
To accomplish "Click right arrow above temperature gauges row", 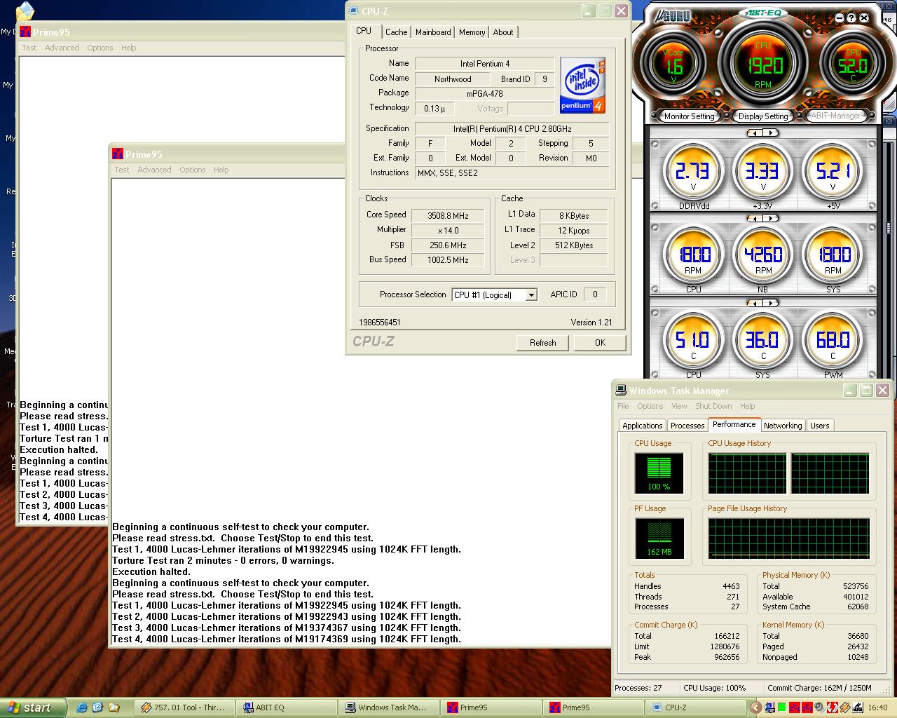I will tap(770, 303).
